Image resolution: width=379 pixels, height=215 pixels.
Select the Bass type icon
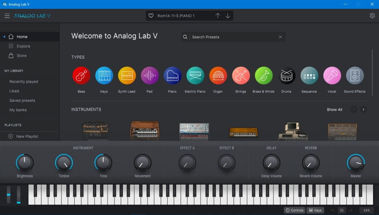pyautogui.click(x=81, y=76)
